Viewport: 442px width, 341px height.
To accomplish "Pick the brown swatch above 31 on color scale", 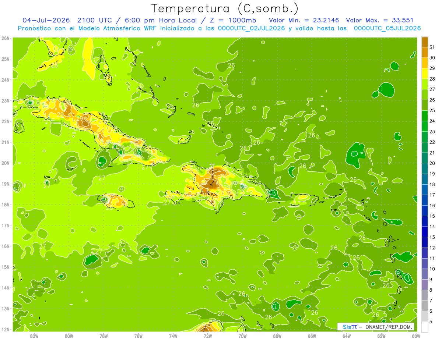I will point(425,42).
